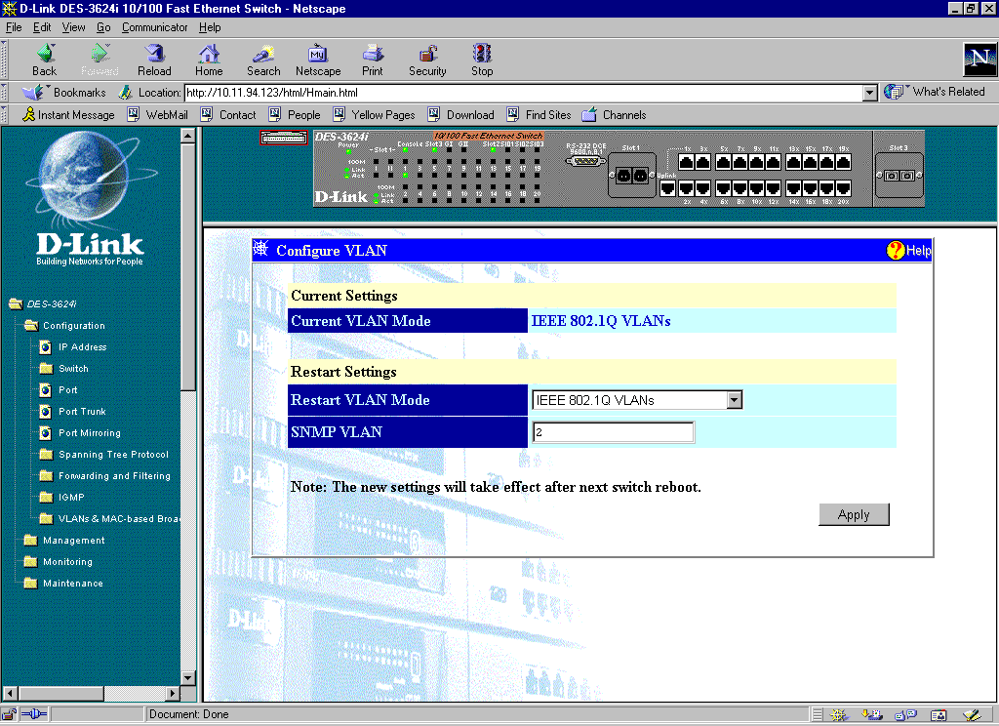Open the View menu

74,27
